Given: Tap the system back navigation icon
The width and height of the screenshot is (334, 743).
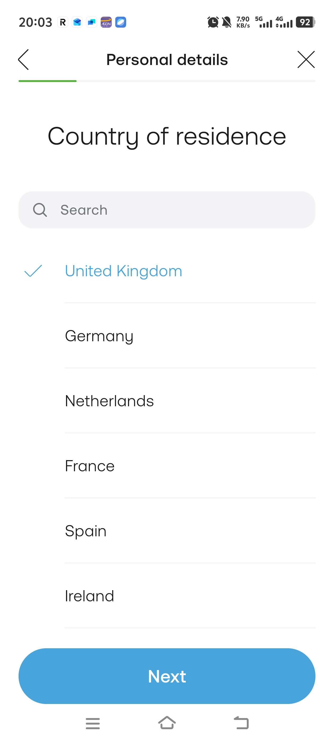Looking at the screenshot, I should (241, 723).
